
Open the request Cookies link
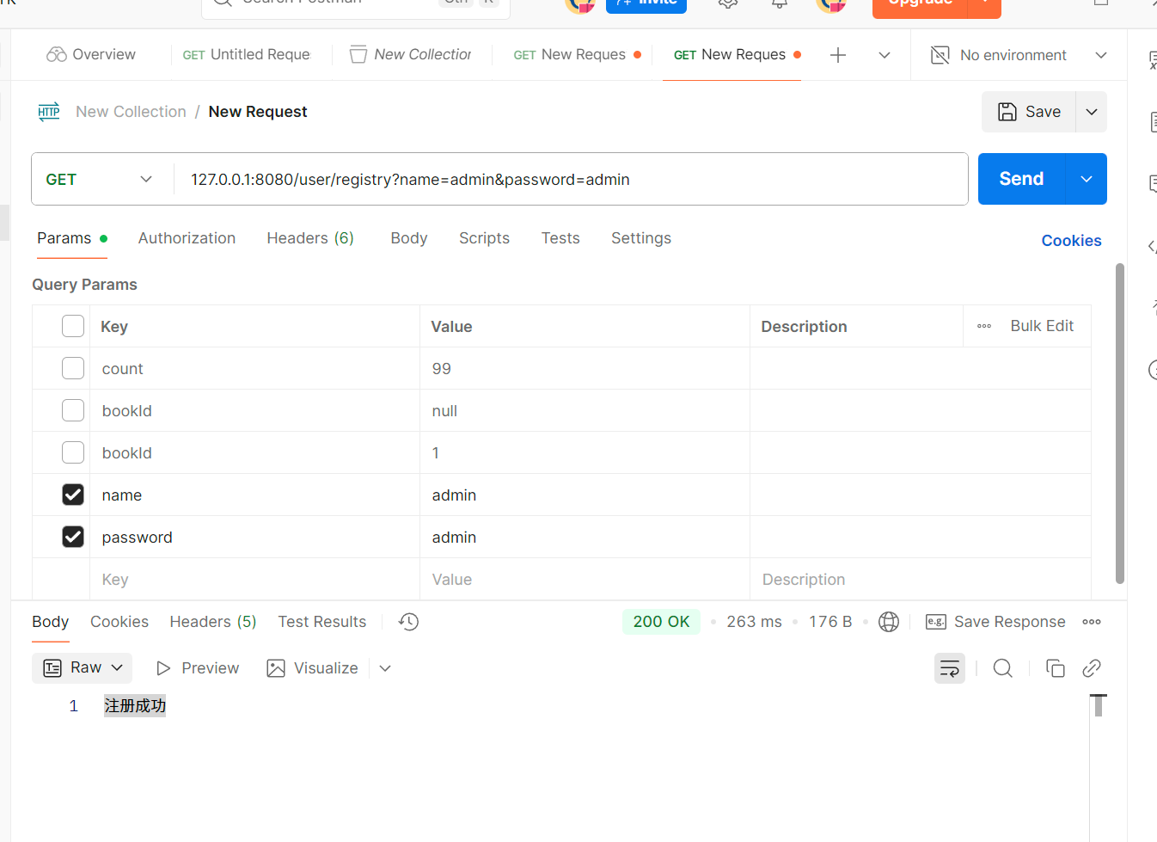[x=1071, y=241]
